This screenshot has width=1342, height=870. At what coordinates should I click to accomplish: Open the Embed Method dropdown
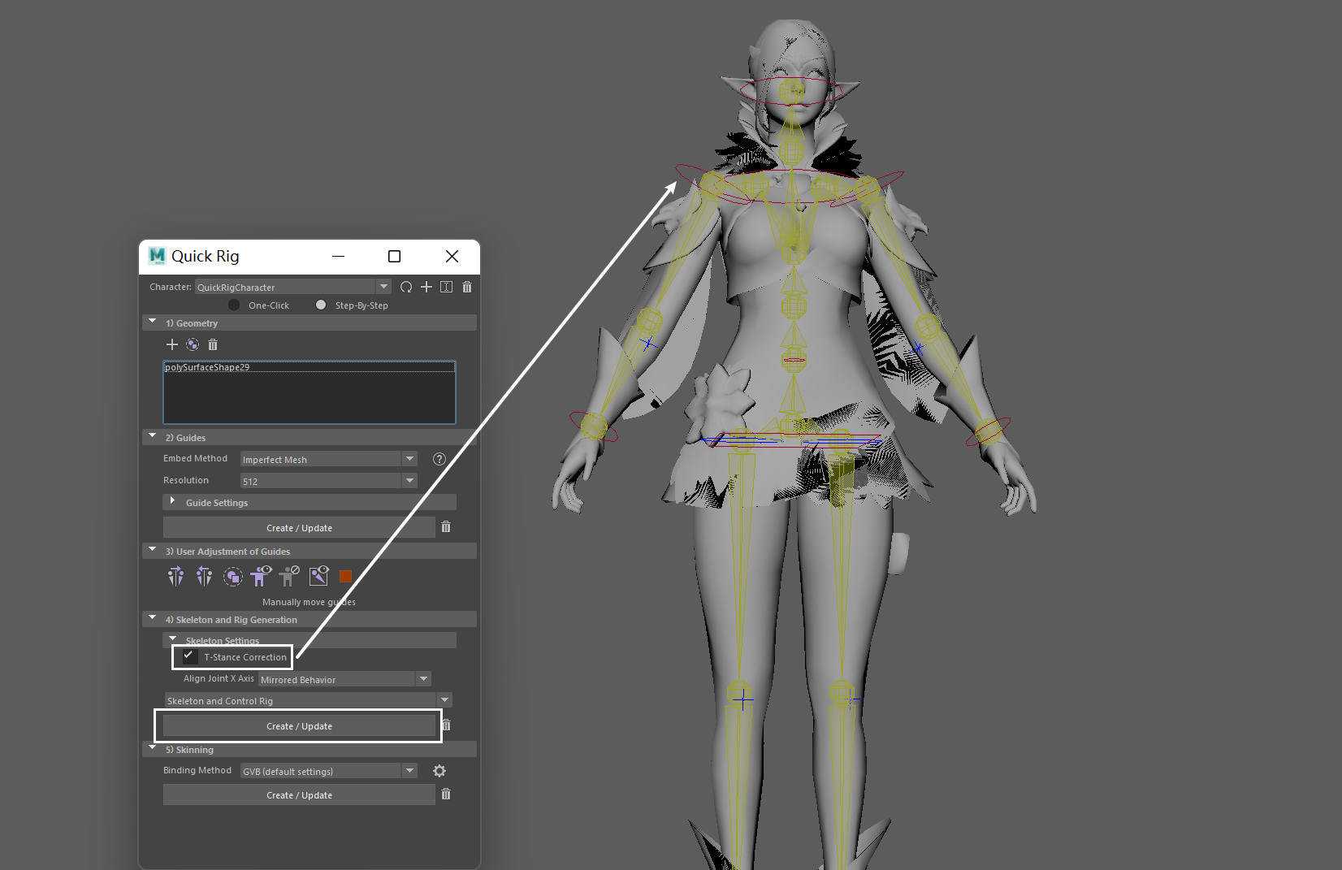(x=329, y=459)
